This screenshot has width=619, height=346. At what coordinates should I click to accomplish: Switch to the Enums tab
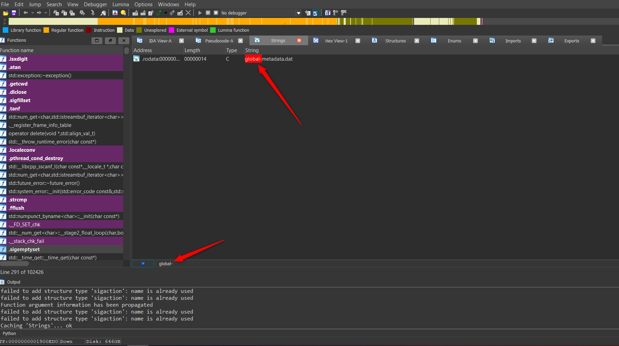click(x=454, y=41)
